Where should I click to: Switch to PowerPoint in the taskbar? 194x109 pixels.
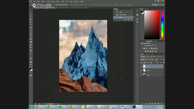114,107
